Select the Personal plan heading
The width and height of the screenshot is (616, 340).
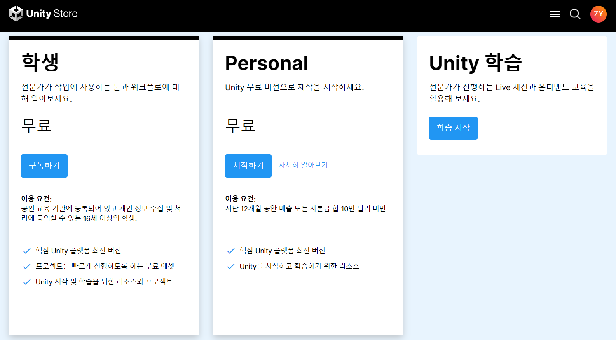point(267,63)
